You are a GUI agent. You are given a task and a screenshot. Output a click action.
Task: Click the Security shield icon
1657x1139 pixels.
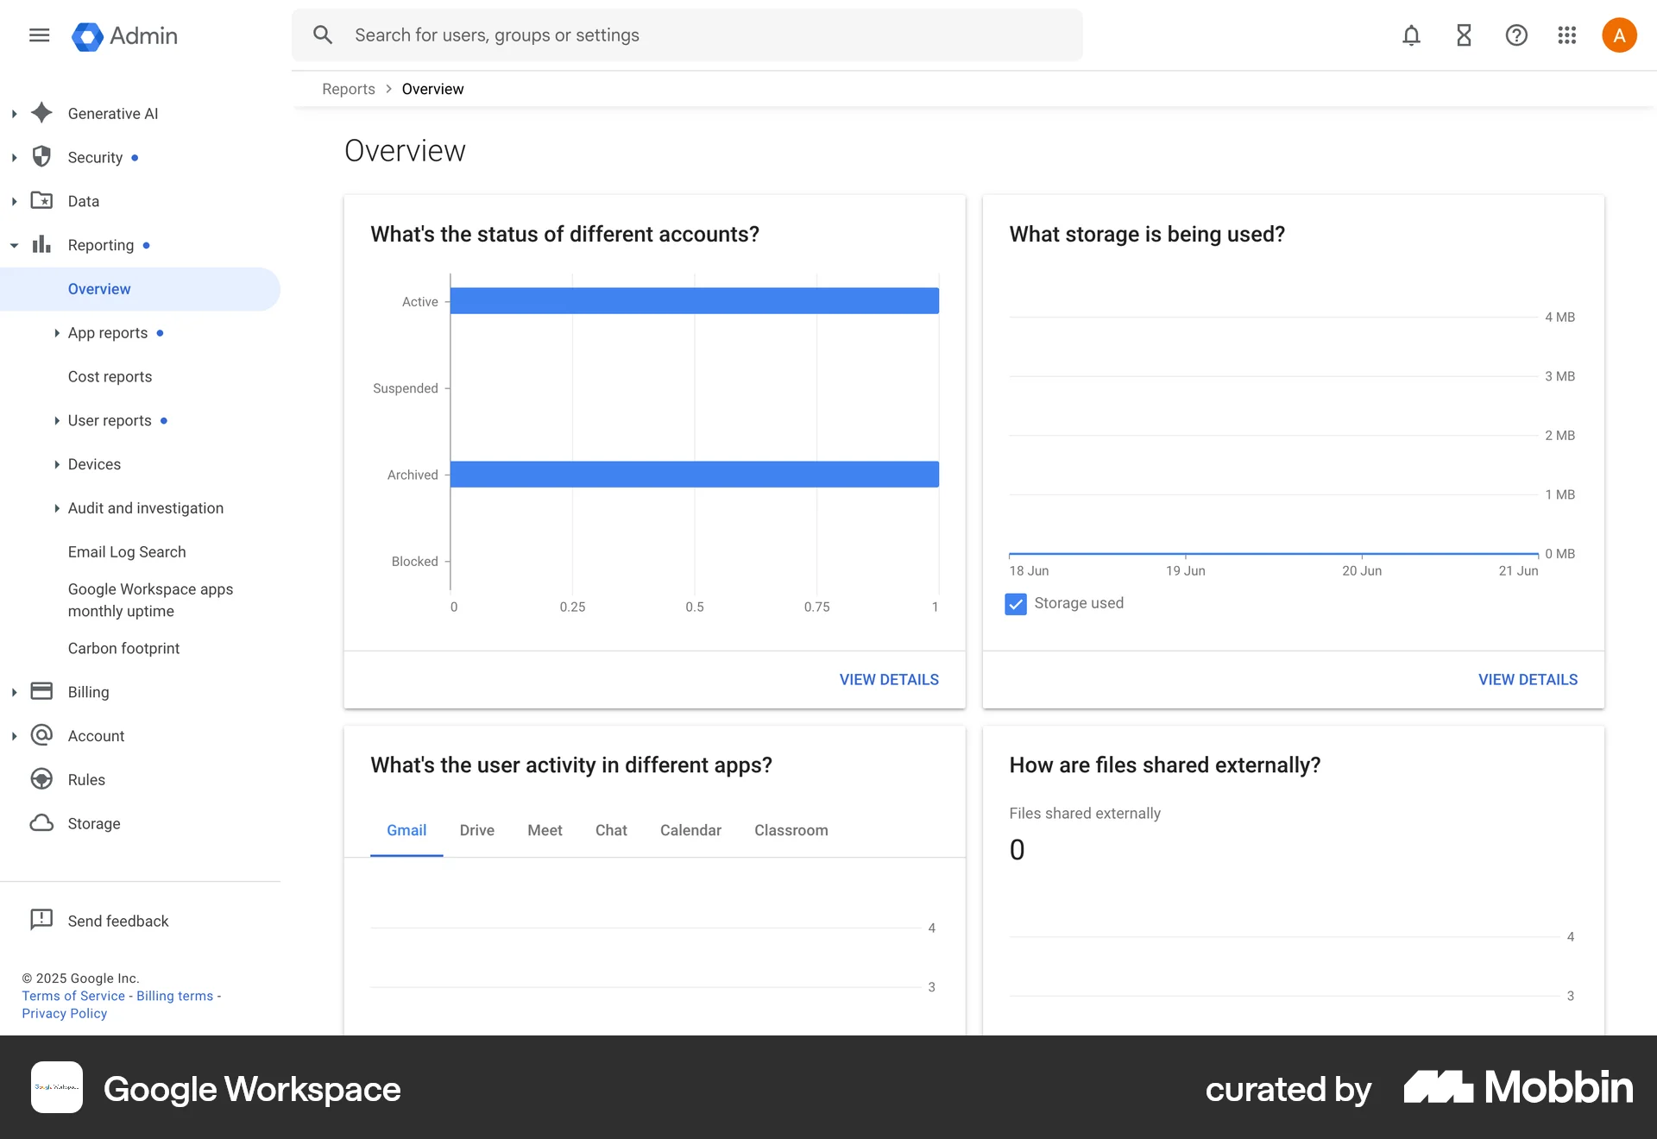(x=41, y=157)
